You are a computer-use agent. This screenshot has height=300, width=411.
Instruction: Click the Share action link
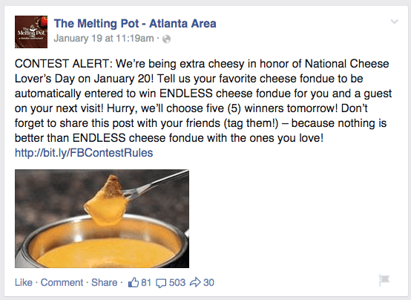click(105, 282)
